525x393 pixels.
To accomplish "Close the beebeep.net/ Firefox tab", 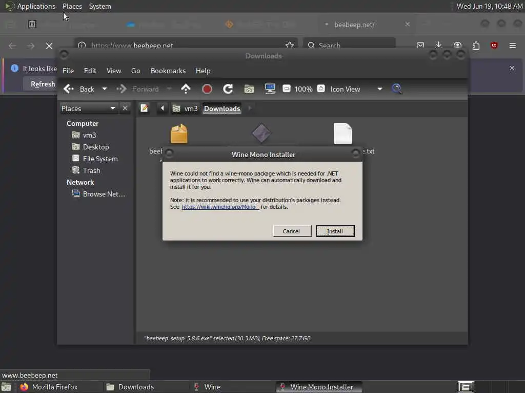I will (408, 24).
